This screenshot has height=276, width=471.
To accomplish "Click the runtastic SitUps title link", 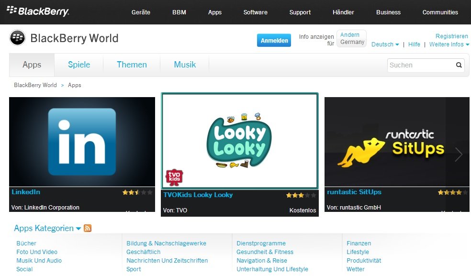I will point(354,192).
